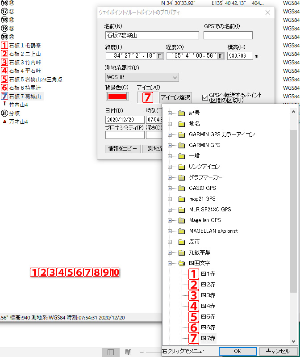Image resolution: width=300 pixels, height=357 pixels.
Task: Pick the 四4赤 icon entry
Action: pos(208,306)
